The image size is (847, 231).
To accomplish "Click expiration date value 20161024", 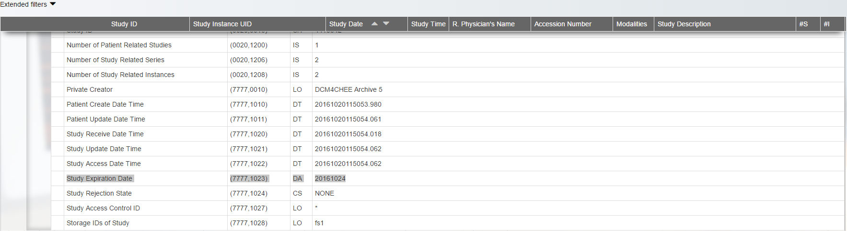I will pos(330,178).
